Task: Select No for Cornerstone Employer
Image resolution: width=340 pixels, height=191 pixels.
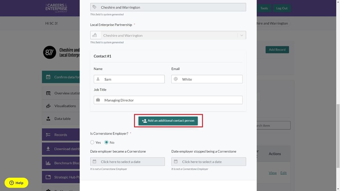Action: coord(107,143)
